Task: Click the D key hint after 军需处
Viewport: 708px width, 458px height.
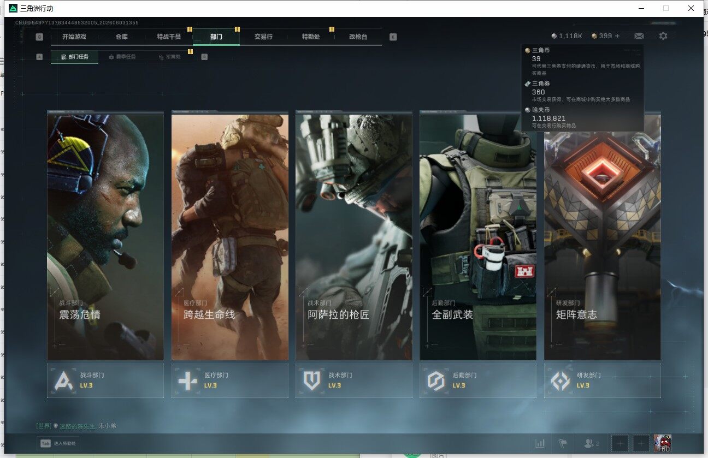Action: [x=204, y=56]
